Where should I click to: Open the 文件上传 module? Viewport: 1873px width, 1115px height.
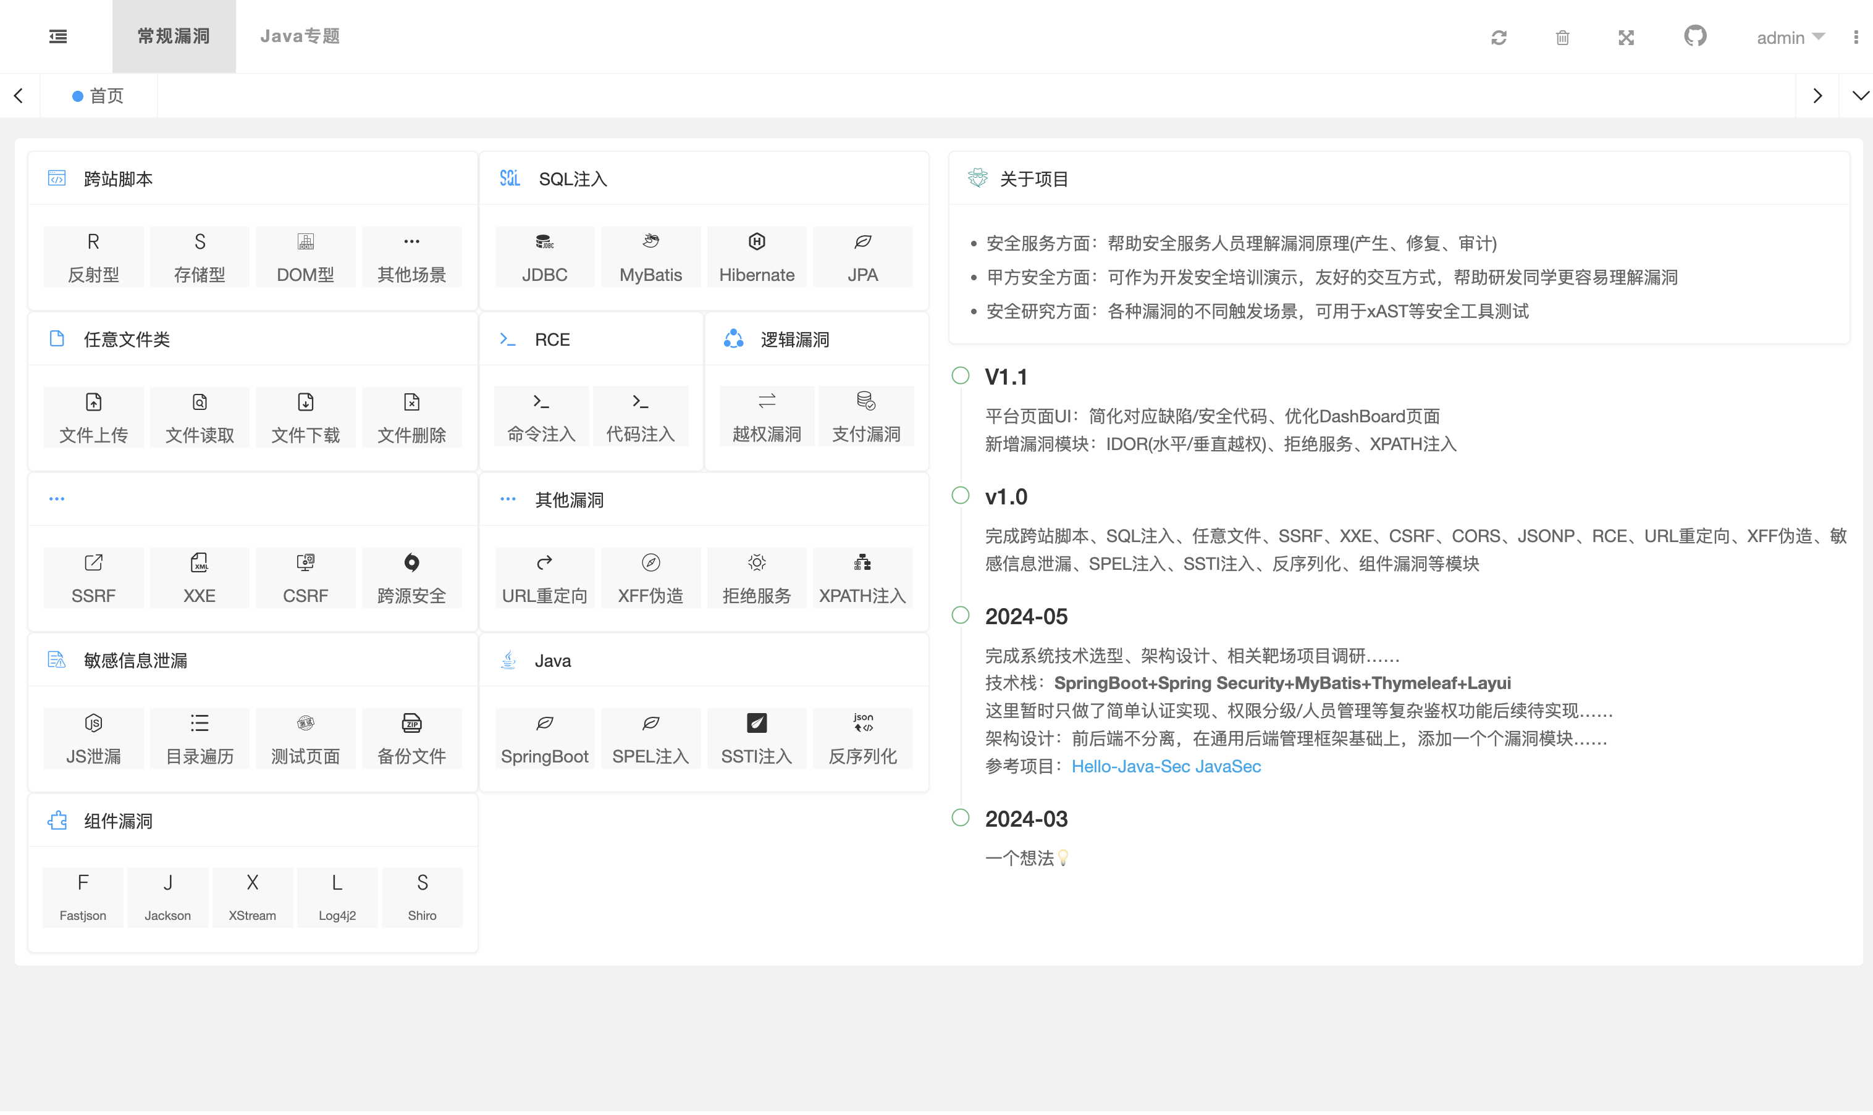point(93,417)
